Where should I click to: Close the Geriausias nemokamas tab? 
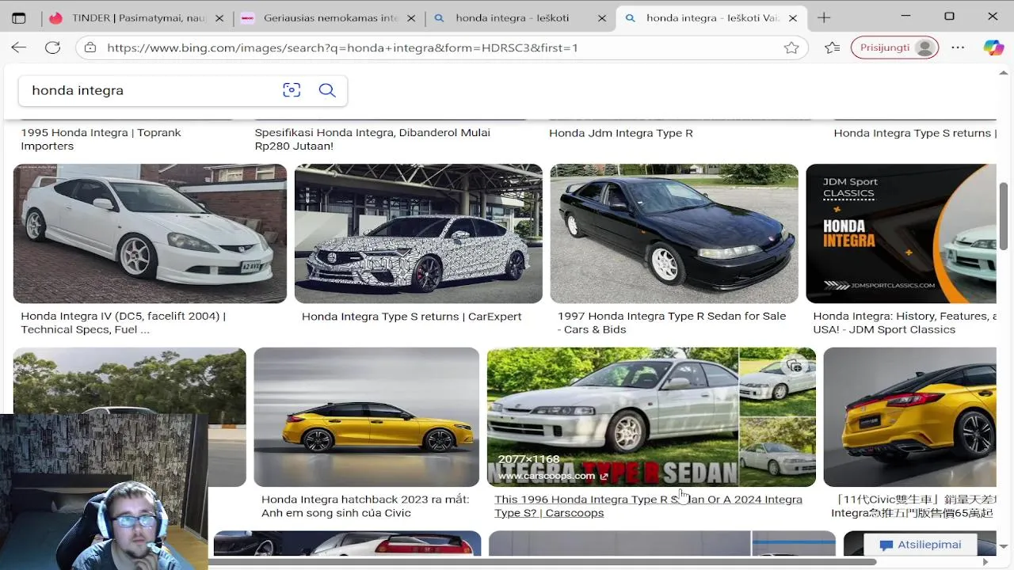(x=411, y=17)
